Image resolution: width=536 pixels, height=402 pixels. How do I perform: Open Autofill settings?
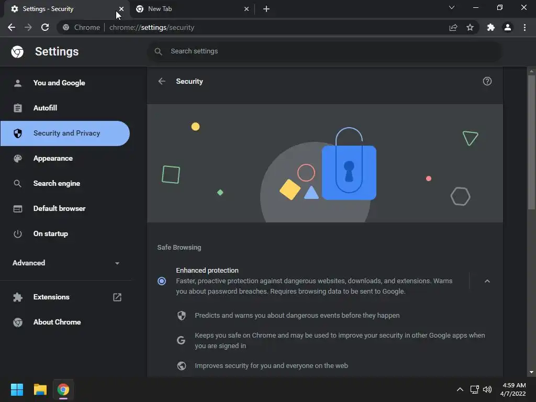click(x=65, y=108)
